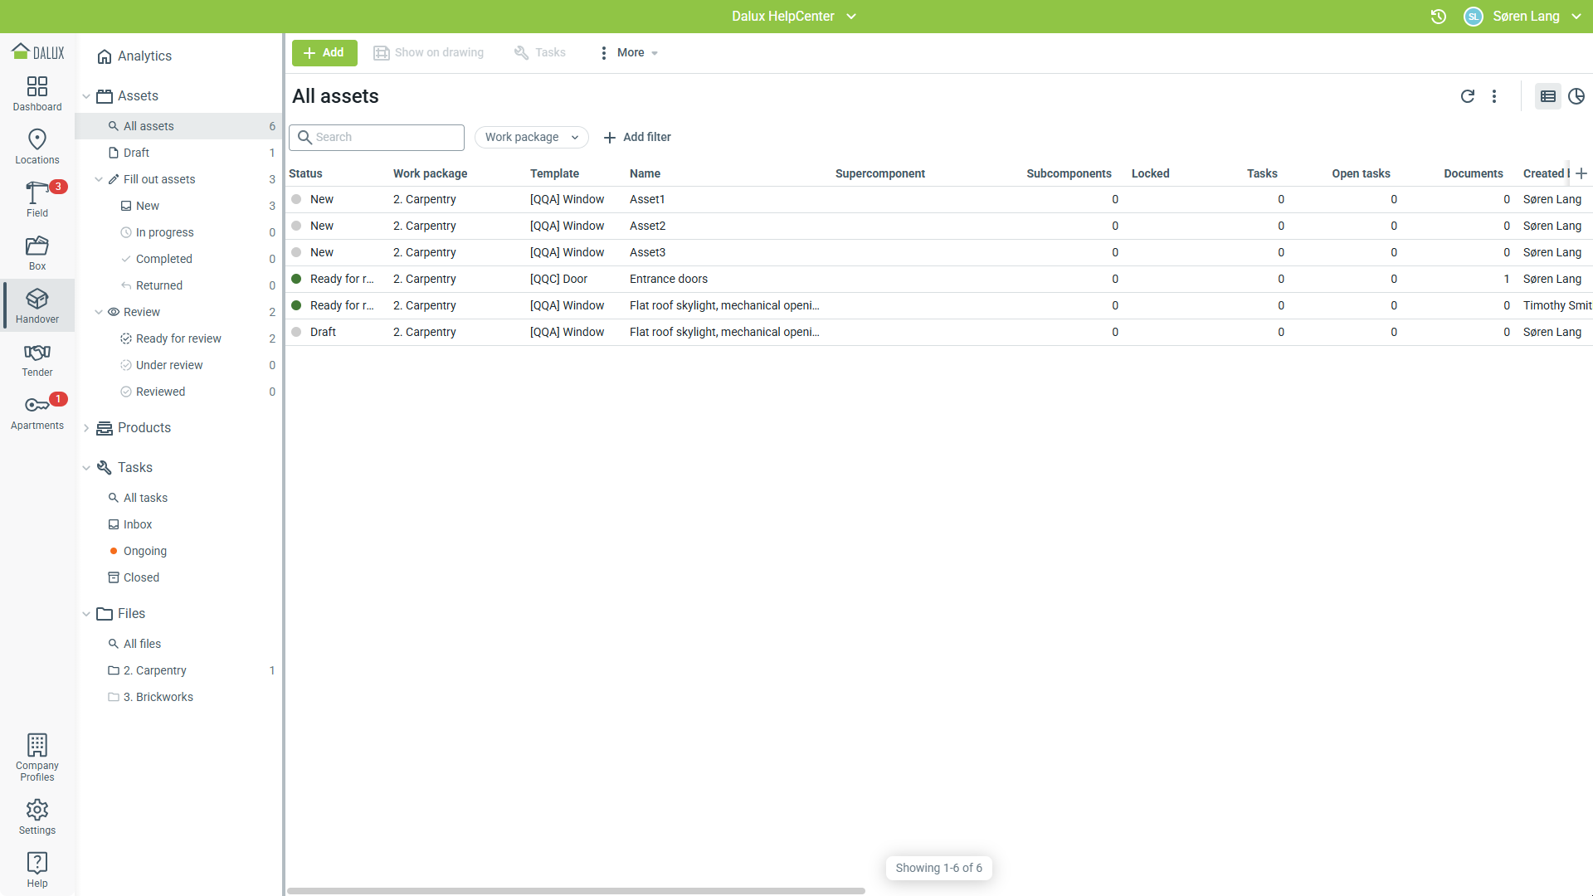Image resolution: width=1593 pixels, height=896 pixels.
Task: Open version history clock icon
Action: click(1439, 17)
